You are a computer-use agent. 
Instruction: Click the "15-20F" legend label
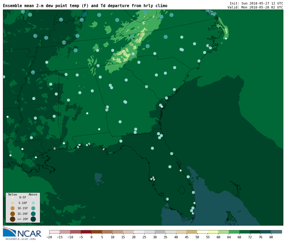[x=23, y=214]
